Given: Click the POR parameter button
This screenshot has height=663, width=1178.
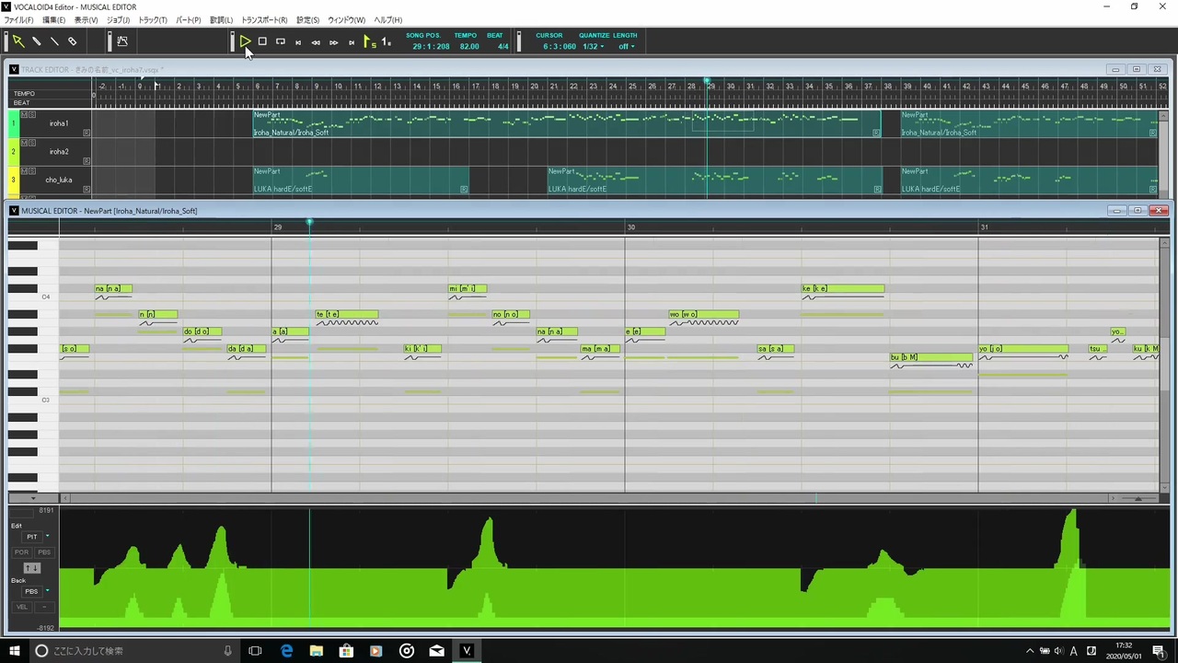Looking at the screenshot, I should pos(22,552).
